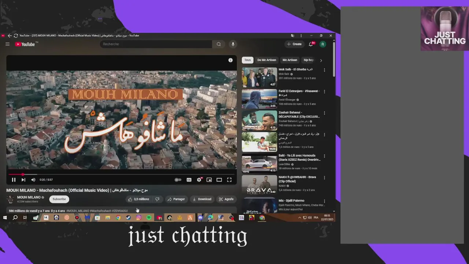Seek on the video progress bar

pos(121,175)
